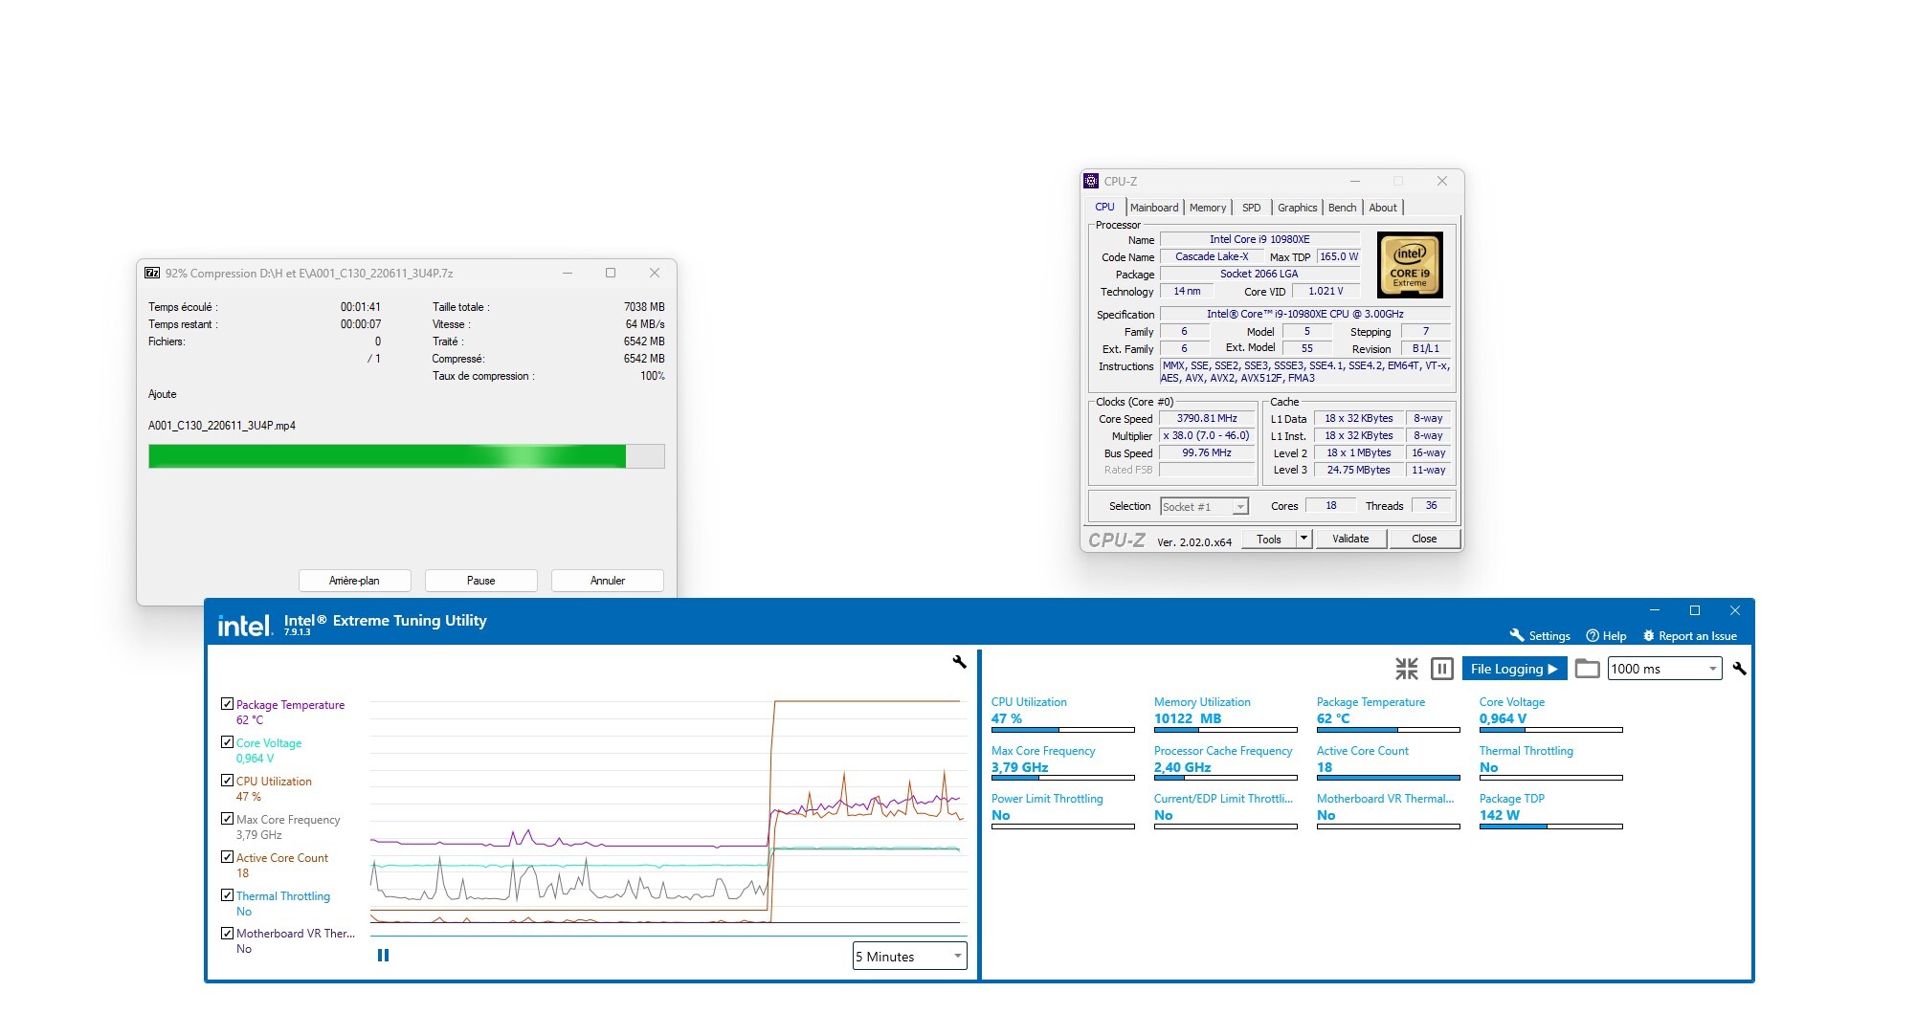The image size is (1916, 1014).
Task: Uncheck Motherboard VR Thermal graph checkbox
Action: 227,933
